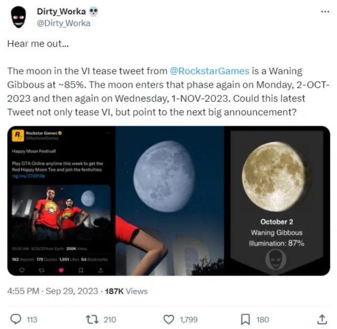Select the pink heart in embedded Rockstar tweet
The image size is (337, 329).
coord(61,271)
